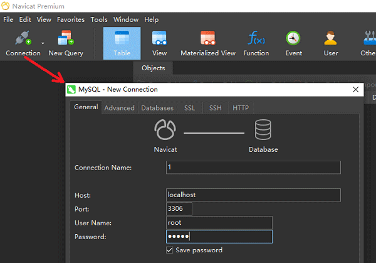Click the Connection plug icon in toolbar
The image size is (376, 263).
(23, 38)
